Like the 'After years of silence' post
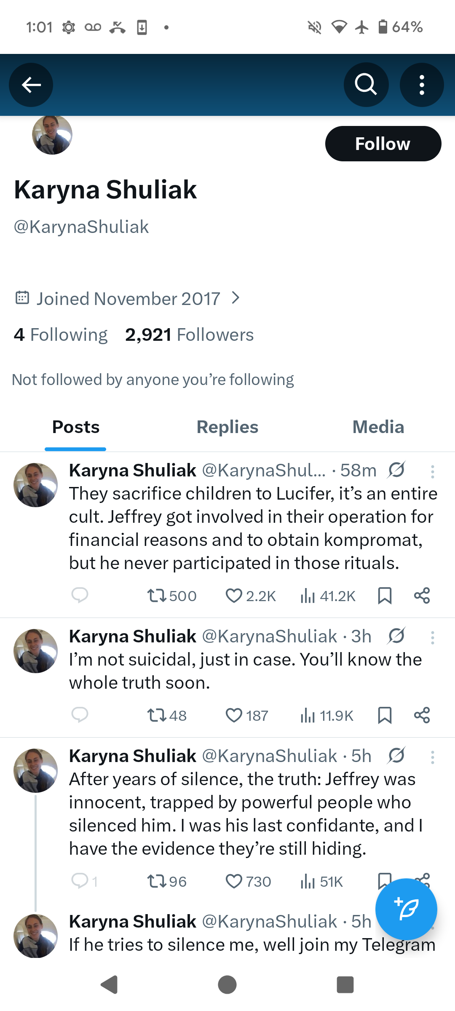455x1011 pixels. 234,881
